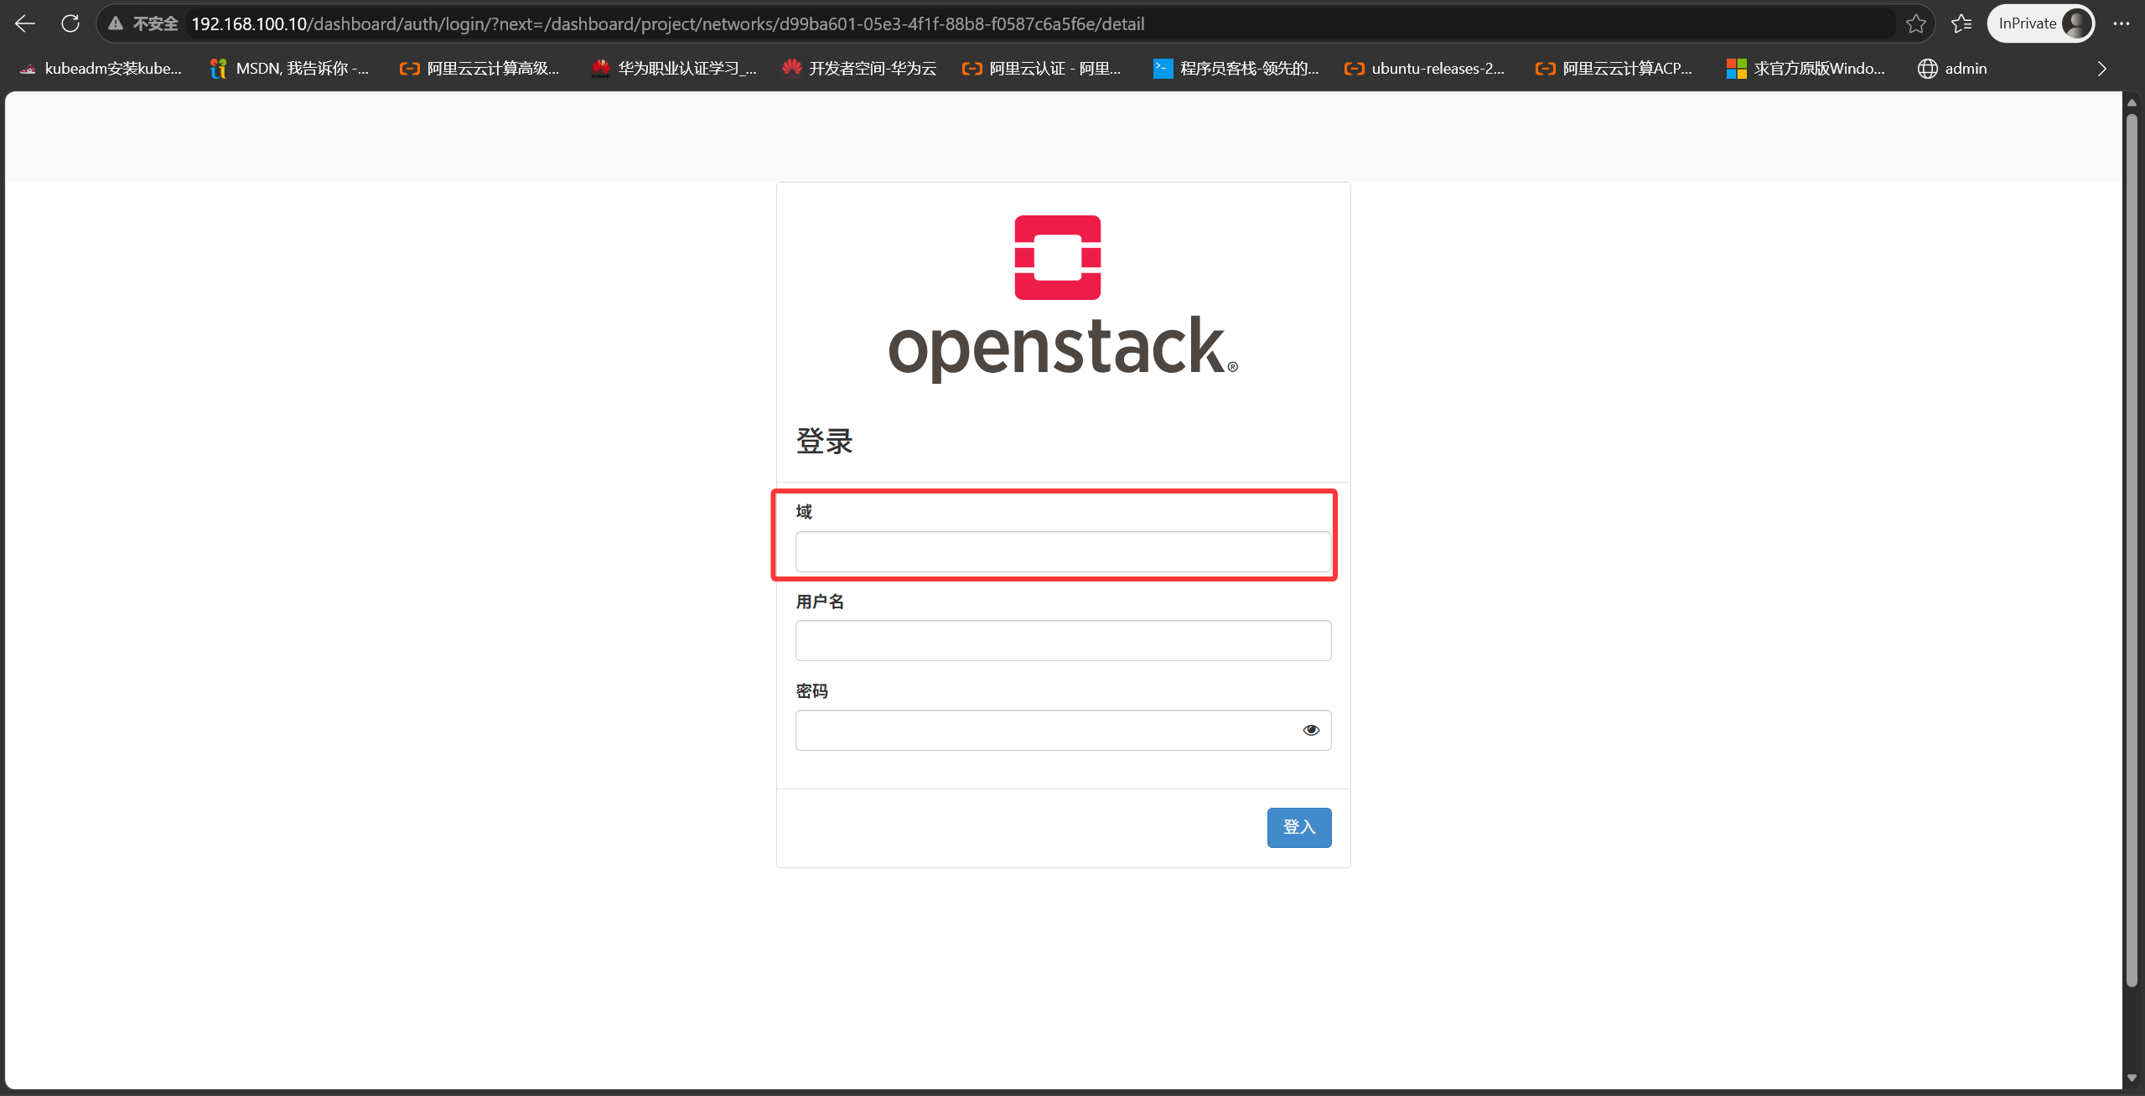This screenshot has width=2145, height=1096.
Task: Click the not-secure warning icon
Action: (116, 23)
